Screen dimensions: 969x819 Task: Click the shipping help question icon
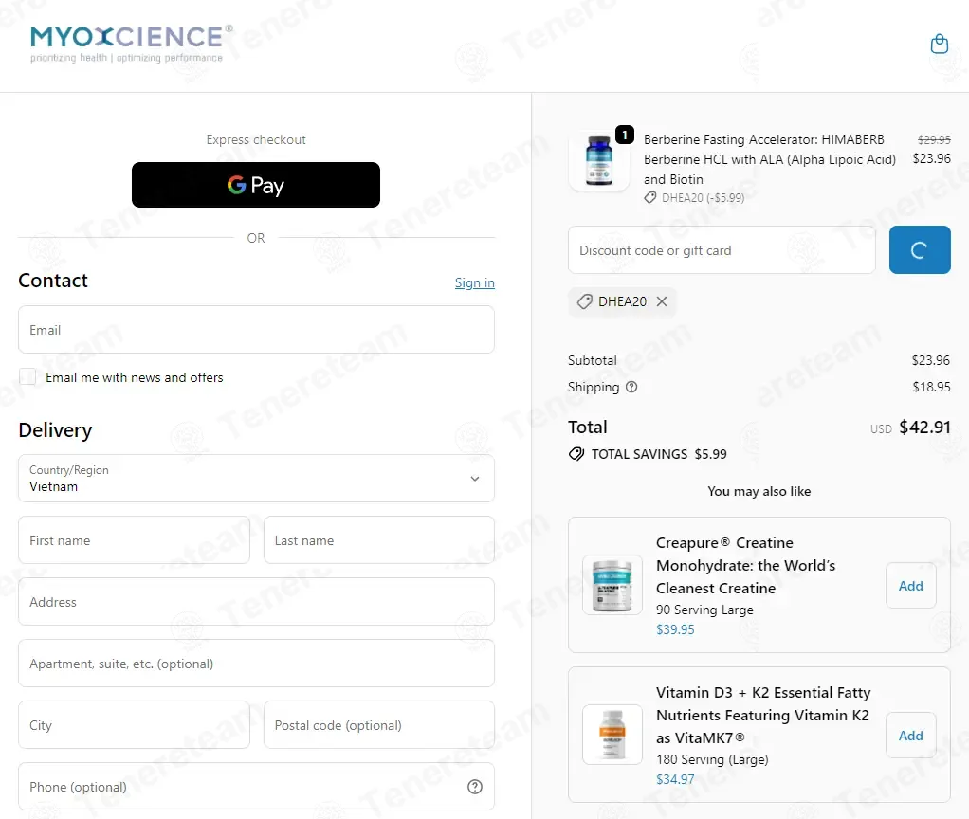(631, 388)
